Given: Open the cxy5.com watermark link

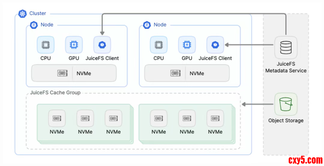Looking at the screenshot, I should click(x=305, y=160).
